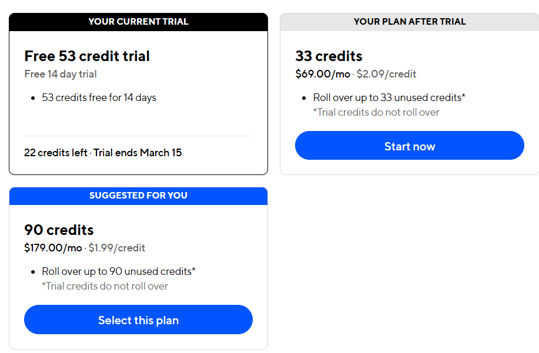The width and height of the screenshot is (539, 353).
Task: Select the 53 credits free for 14 days bullet
Action: point(99,98)
